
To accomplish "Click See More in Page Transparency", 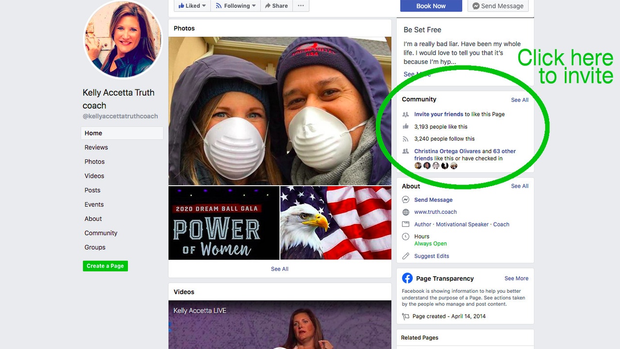I will [x=516, y=279].
